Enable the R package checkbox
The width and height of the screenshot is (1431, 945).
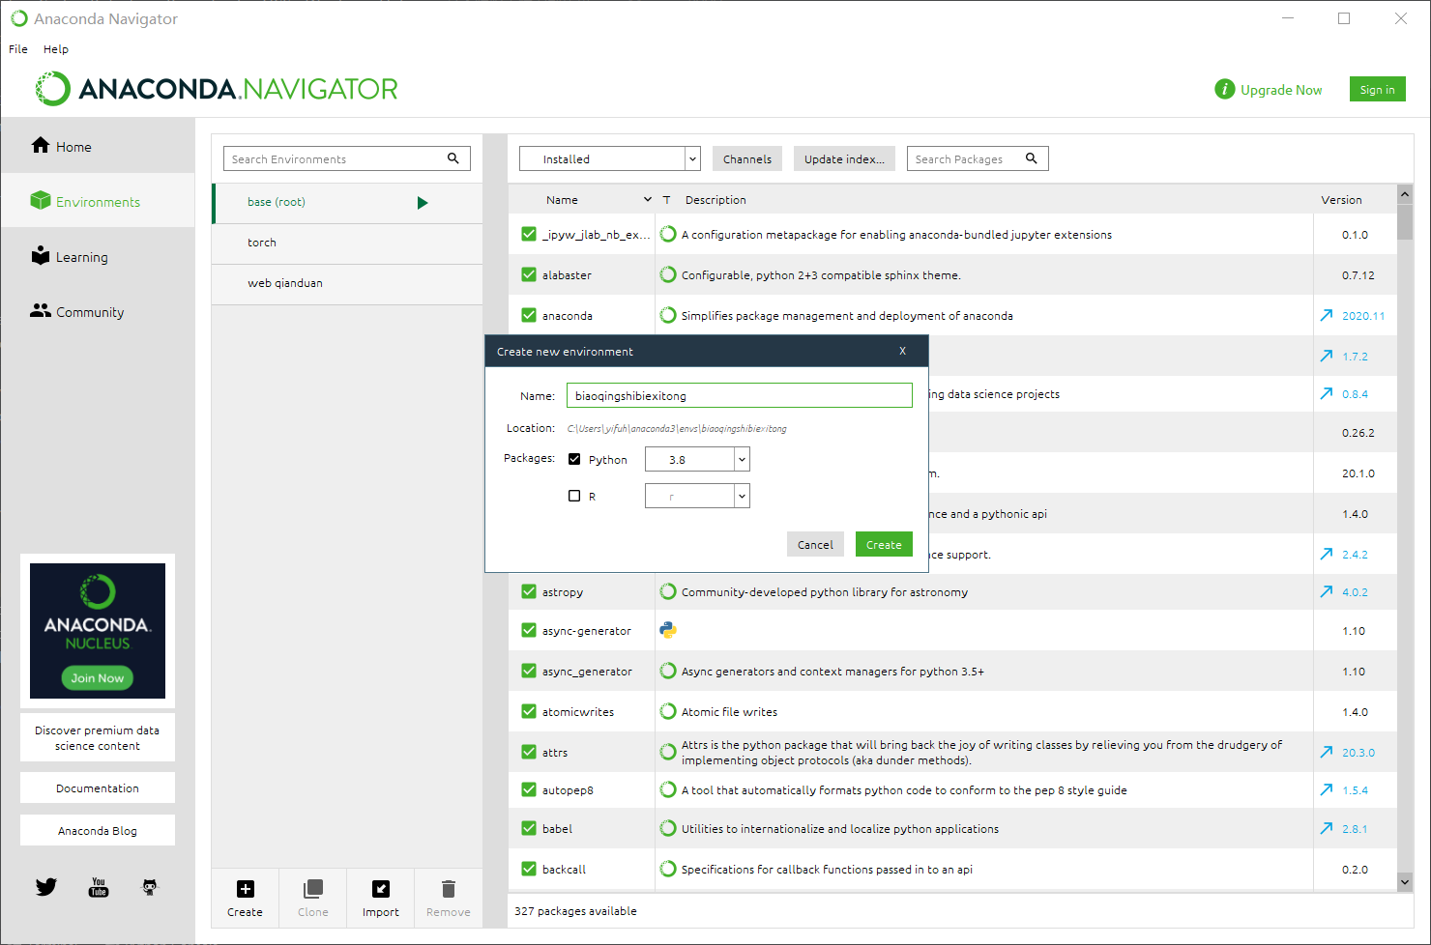(x=574, y=496)
